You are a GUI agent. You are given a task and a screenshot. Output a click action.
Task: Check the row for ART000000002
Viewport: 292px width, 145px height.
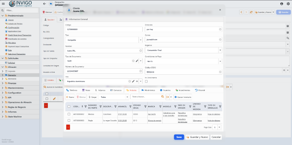coord(69,114)
